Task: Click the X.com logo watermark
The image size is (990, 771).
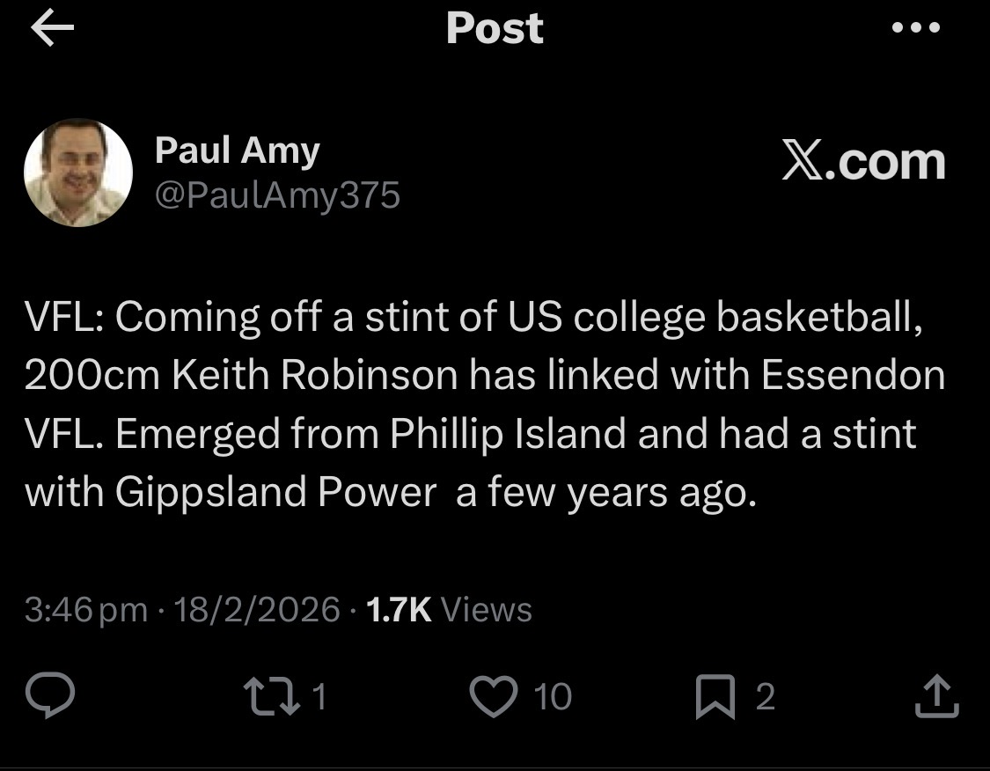Action: (x=863, y=162)
